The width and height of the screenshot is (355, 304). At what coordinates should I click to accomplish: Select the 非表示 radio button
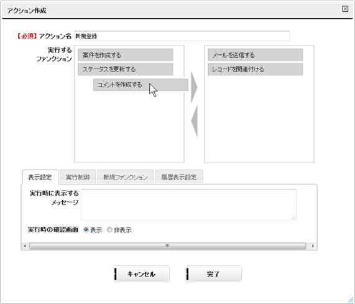point(109,230)
